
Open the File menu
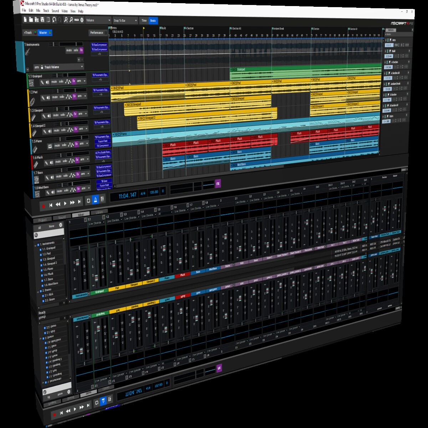point(24,11)
